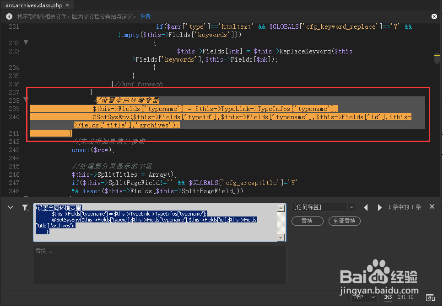Dismiss the notification bar with its close icon

[434, 16]
